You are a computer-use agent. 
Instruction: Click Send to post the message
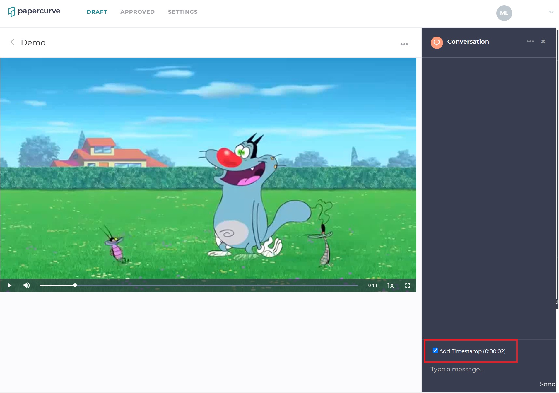coord(548,384)
